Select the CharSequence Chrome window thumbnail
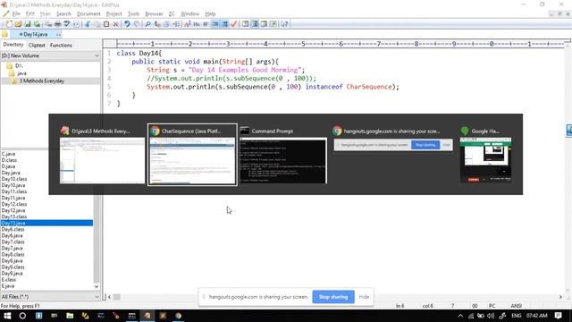The height and width of the screenshot is (322, 572). pyautogui.click(x=192, y=155)
